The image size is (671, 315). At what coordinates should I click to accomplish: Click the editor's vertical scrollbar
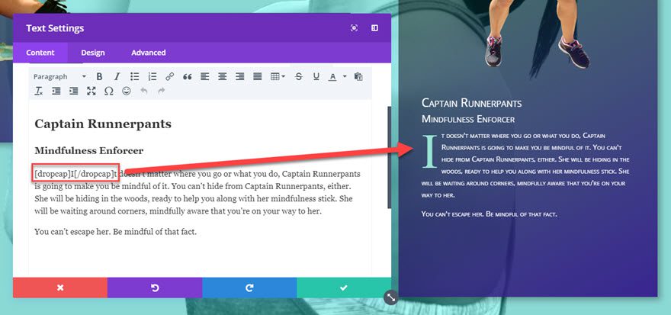(x=389, y=157)
